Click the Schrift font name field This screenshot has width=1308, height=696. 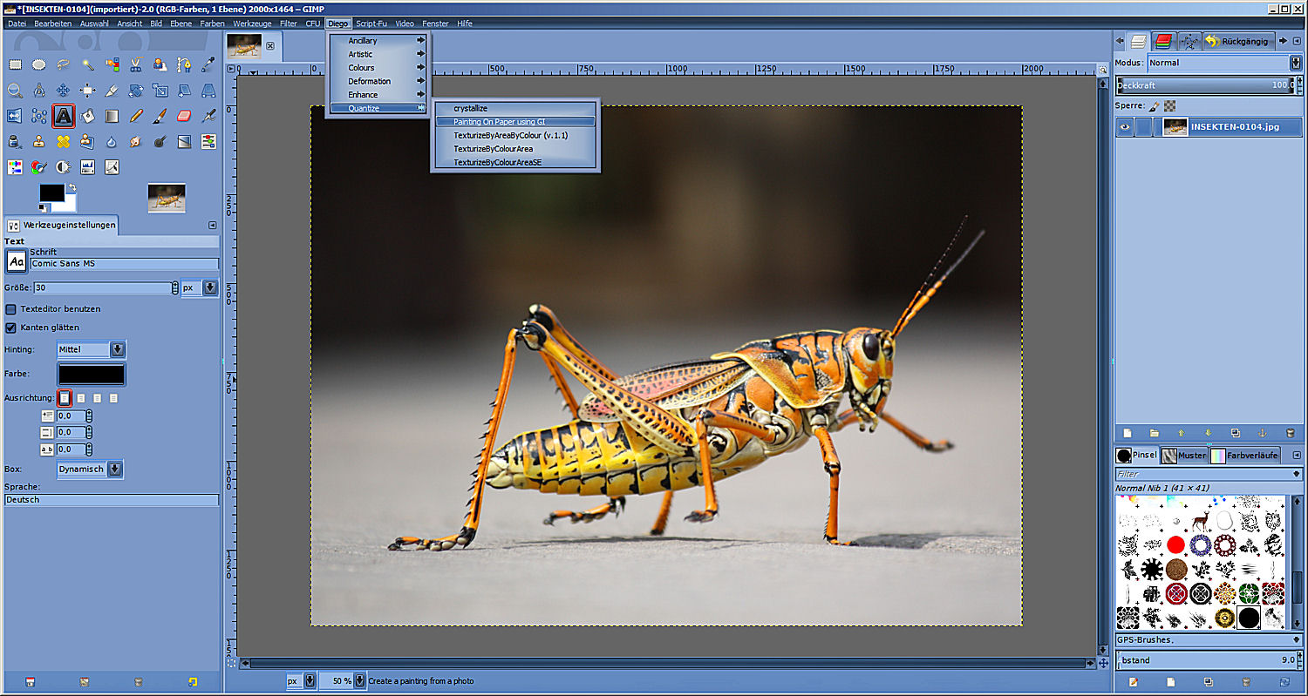[x=125, y=264]
